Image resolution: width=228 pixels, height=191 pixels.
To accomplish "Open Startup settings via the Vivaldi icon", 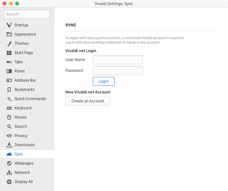I will (x=9, y=25).
